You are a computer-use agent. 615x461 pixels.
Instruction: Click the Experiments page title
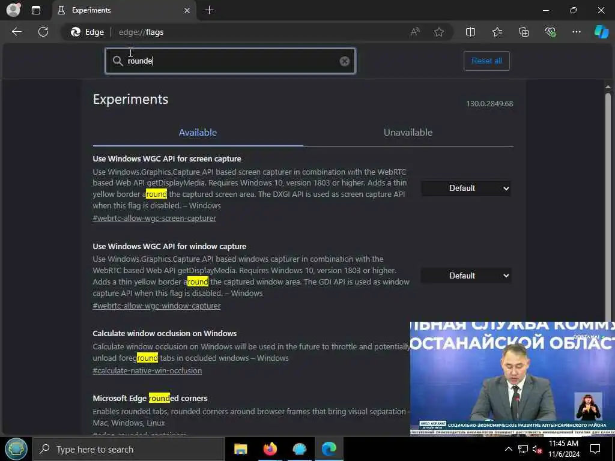pyautogui.click(x=130, y=99)
